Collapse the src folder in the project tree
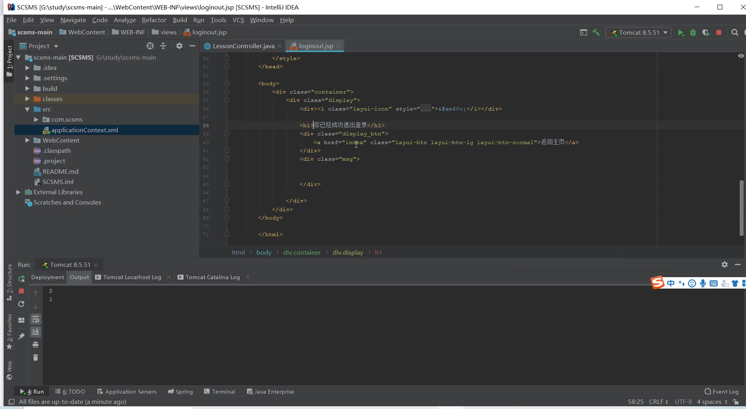Image resolution: width=746 pixels, height=409 pixels. coord(27,109)
